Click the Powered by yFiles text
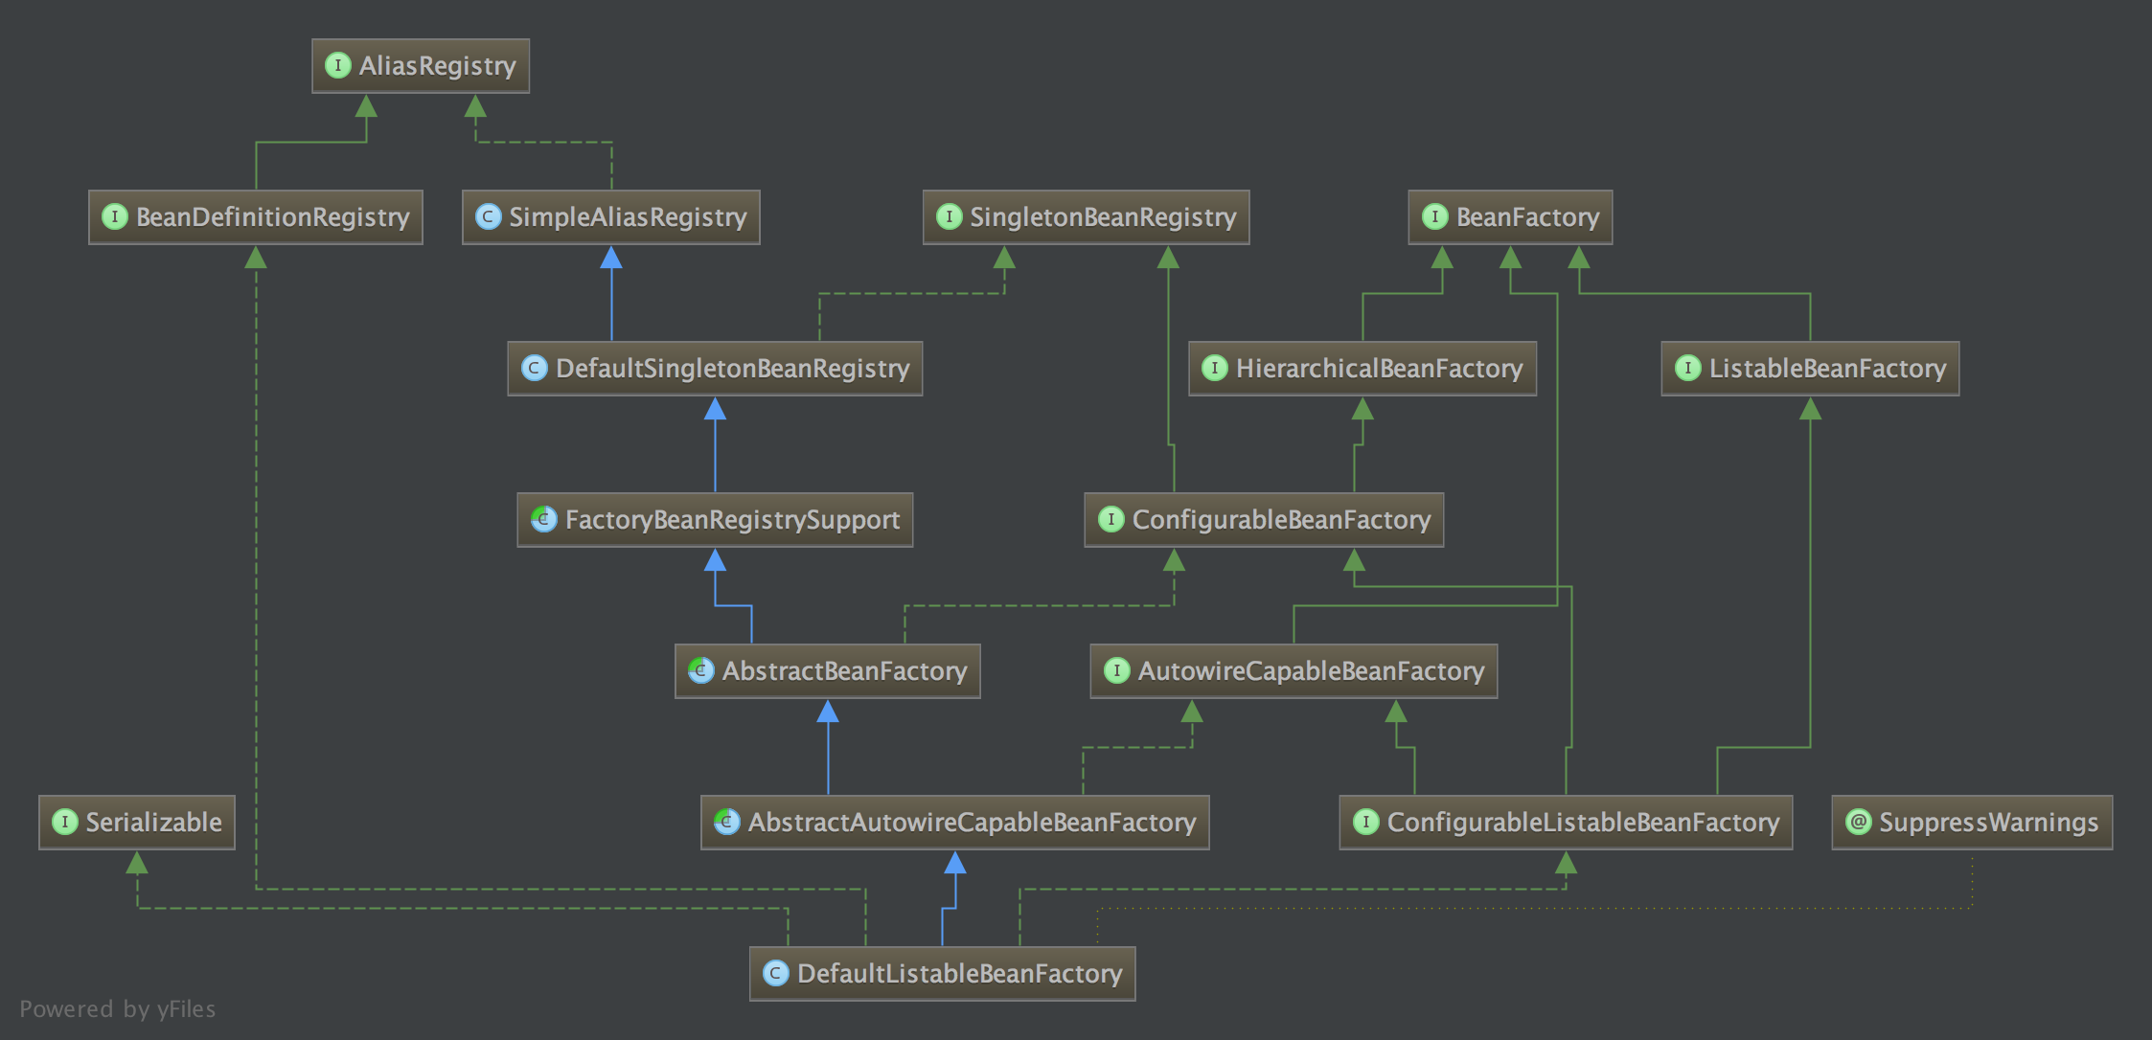Image resolution: width=2152 pixels, height=1040 pixels. point(117,1009)
